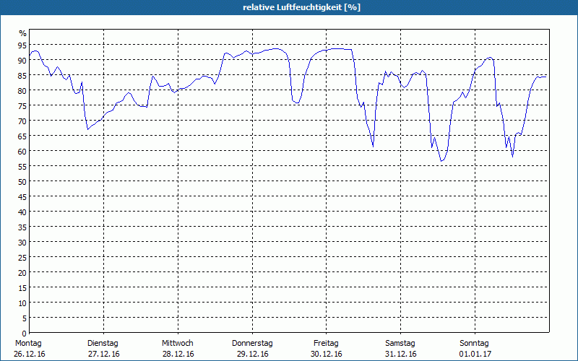Click the 'Dienstag' day label
578x361 pixels.
(103, 344)
